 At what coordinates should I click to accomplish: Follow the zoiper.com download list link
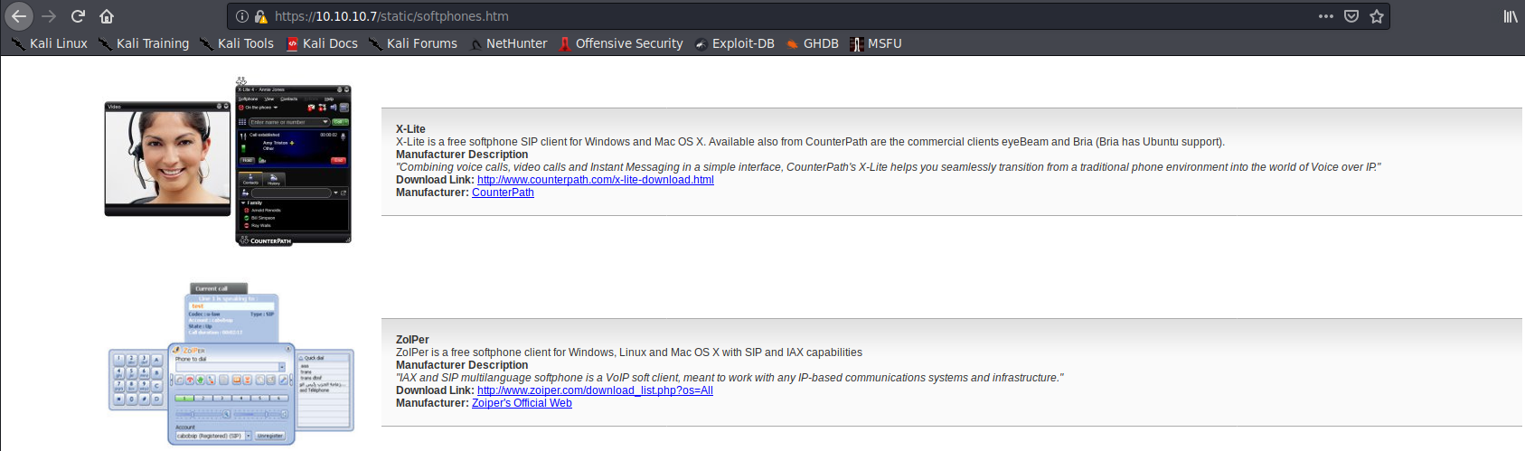point(595,390)
